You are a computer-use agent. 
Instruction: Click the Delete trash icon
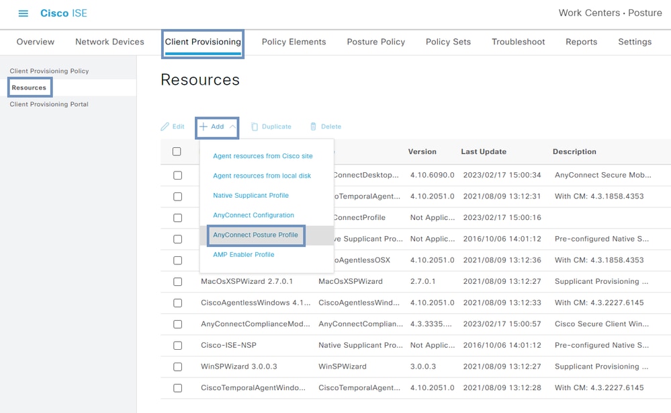click(313, 126)
